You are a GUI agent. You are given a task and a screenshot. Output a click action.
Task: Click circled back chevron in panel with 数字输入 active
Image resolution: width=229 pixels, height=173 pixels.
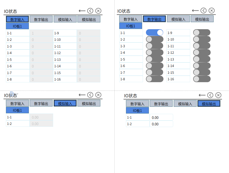[90, 11]
